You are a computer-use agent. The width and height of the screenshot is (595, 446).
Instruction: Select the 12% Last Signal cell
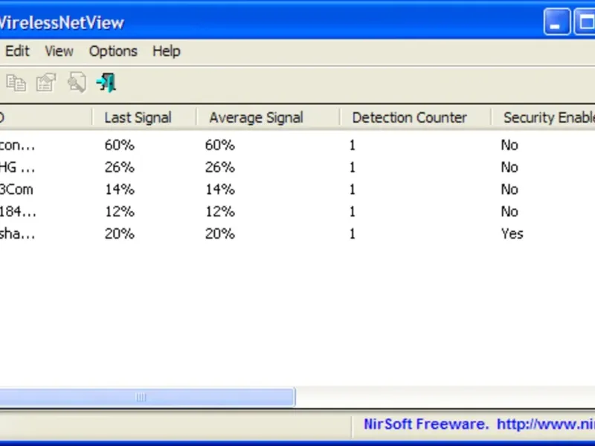coord(120,211)
